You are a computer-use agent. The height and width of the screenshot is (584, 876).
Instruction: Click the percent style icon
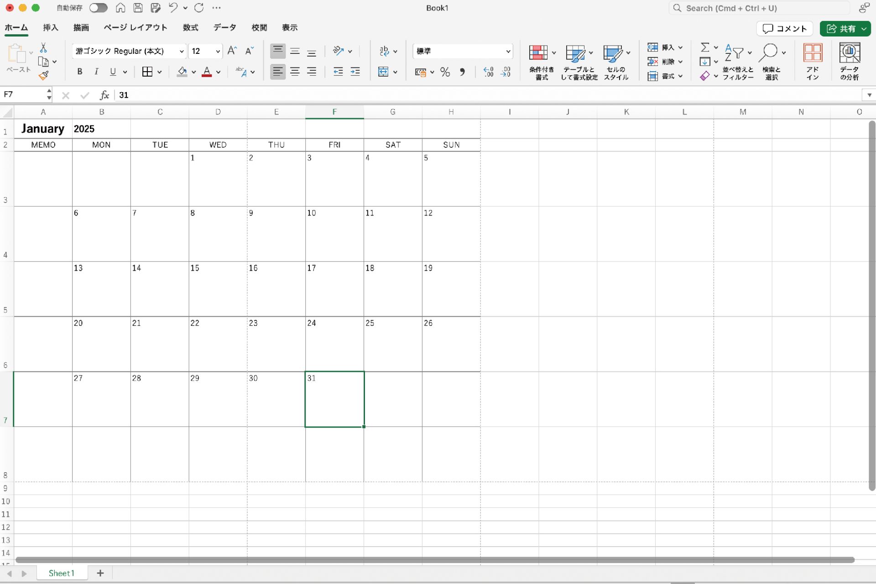445,72
